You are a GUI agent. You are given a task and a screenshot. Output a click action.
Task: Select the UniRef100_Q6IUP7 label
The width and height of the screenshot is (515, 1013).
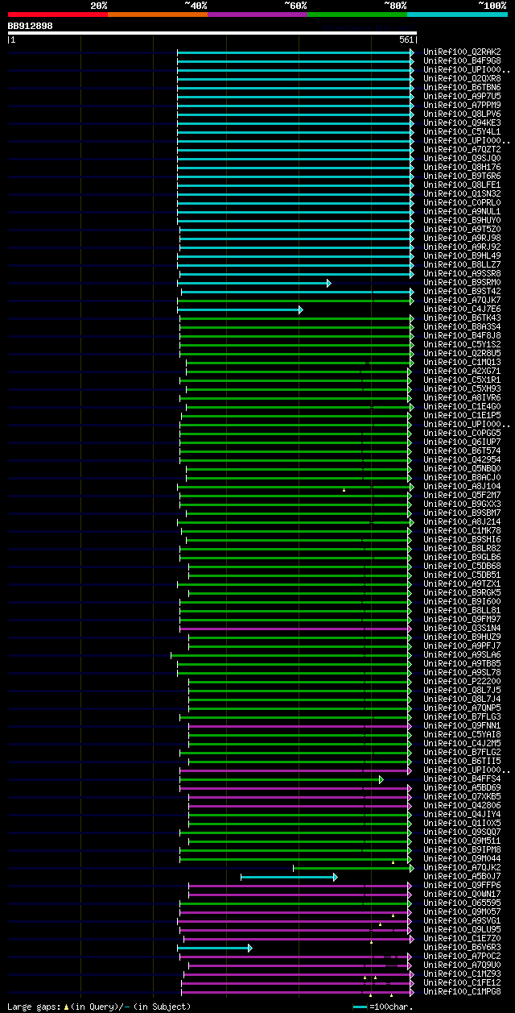pyautogui.click(x=462, y=442)
